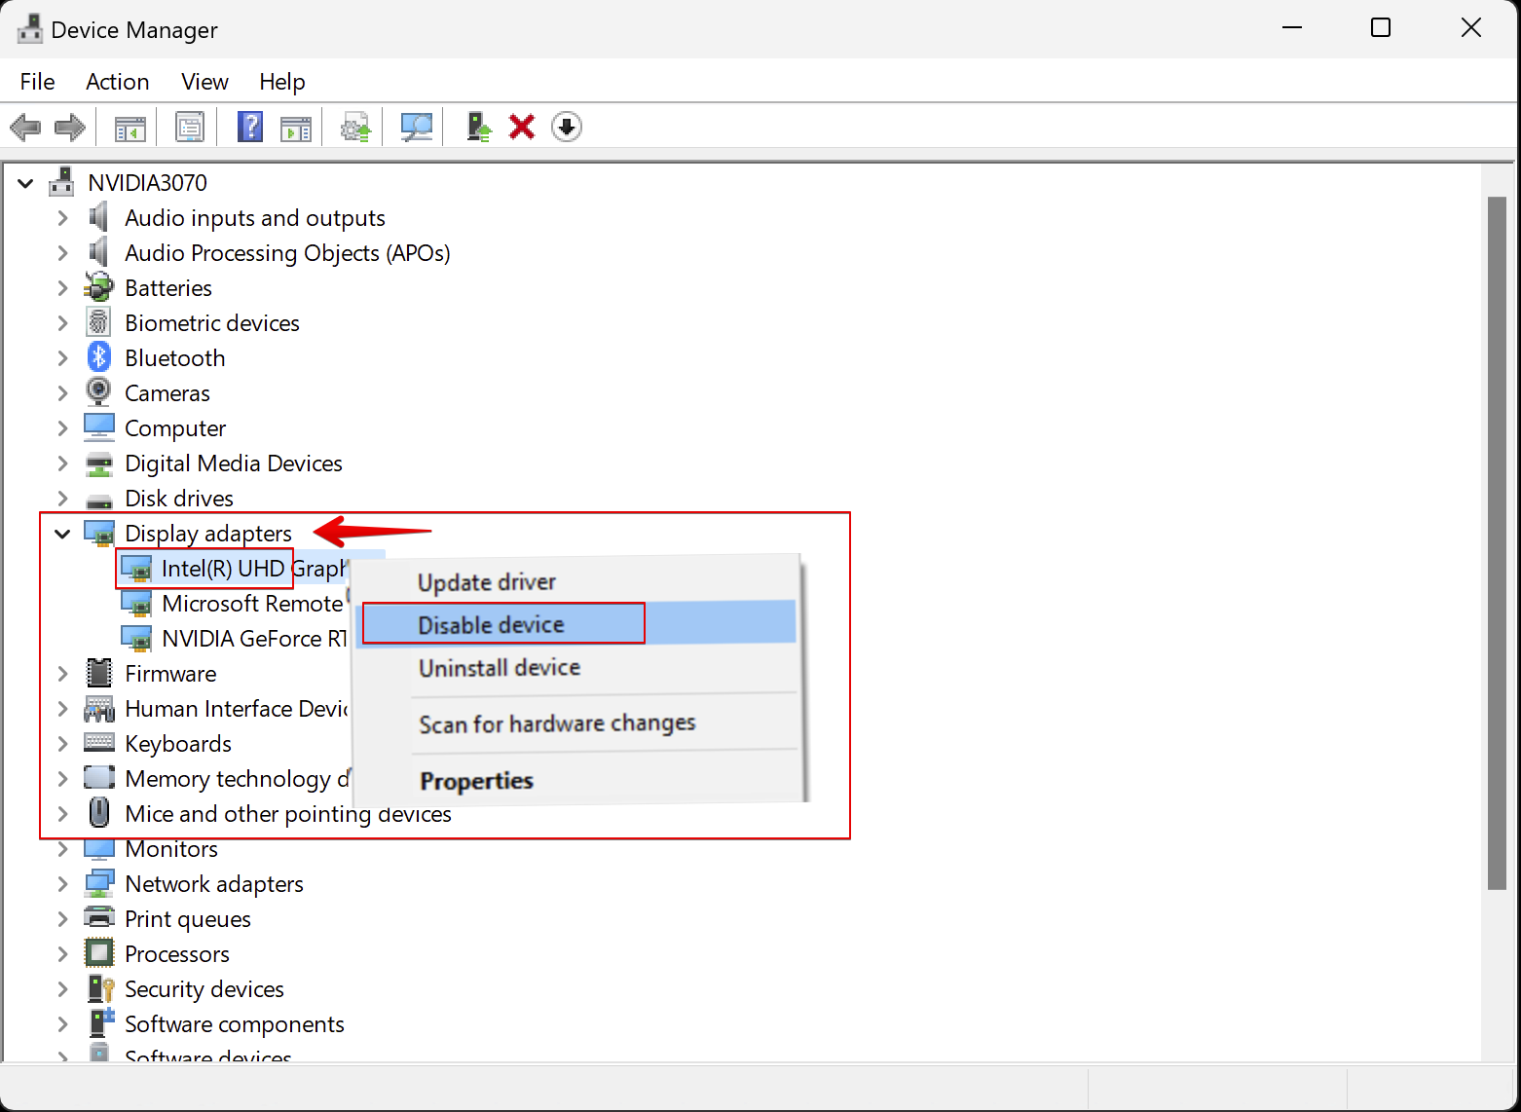Image resolution: width=1521 pixels, height=1112 pixels.
Task: Click the Bluetooth icon in the tree
Action: pyautogui.click(x=98, y=357)
